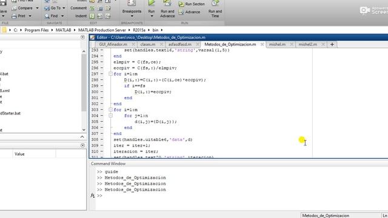Click the green percent add-comment icon
The image size is (388, 218).
pyautogui.click(x=92, y=8)
